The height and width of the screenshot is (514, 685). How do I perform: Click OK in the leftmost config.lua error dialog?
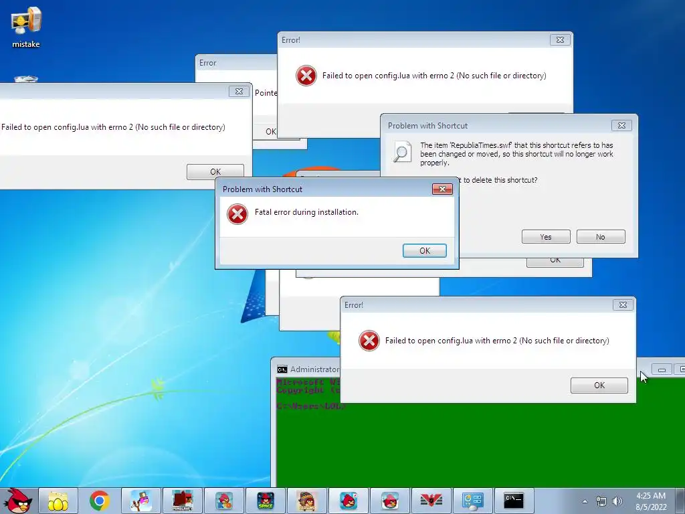point(215,172)
